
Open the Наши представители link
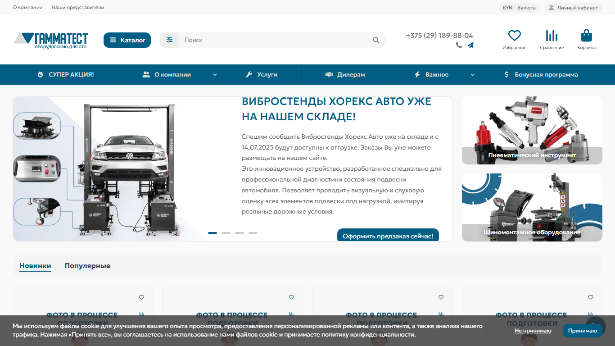[78, 8]
